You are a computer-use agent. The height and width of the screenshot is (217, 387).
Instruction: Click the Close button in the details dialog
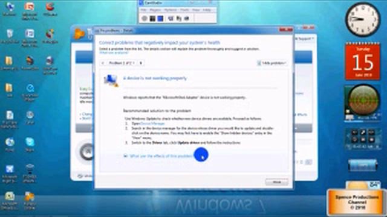click(277, 182)
